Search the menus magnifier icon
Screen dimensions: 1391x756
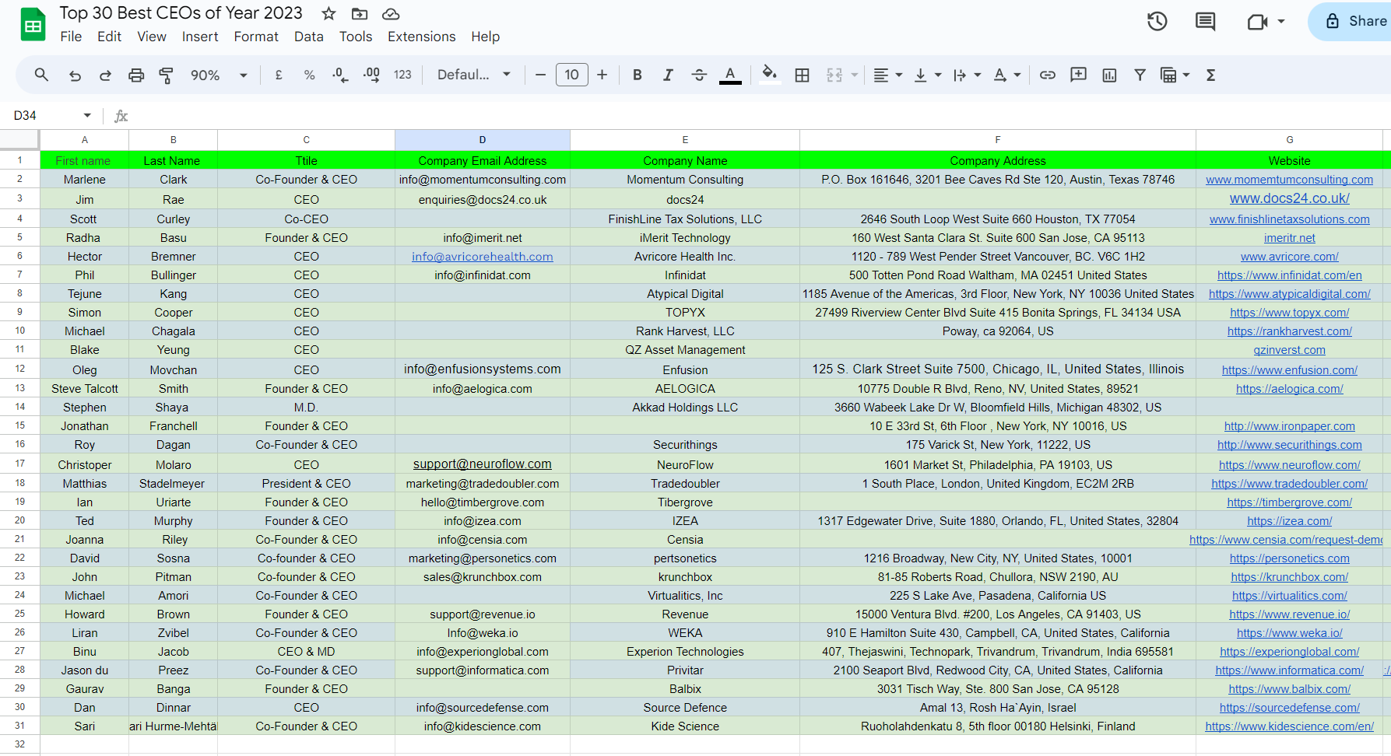(41, 75)
